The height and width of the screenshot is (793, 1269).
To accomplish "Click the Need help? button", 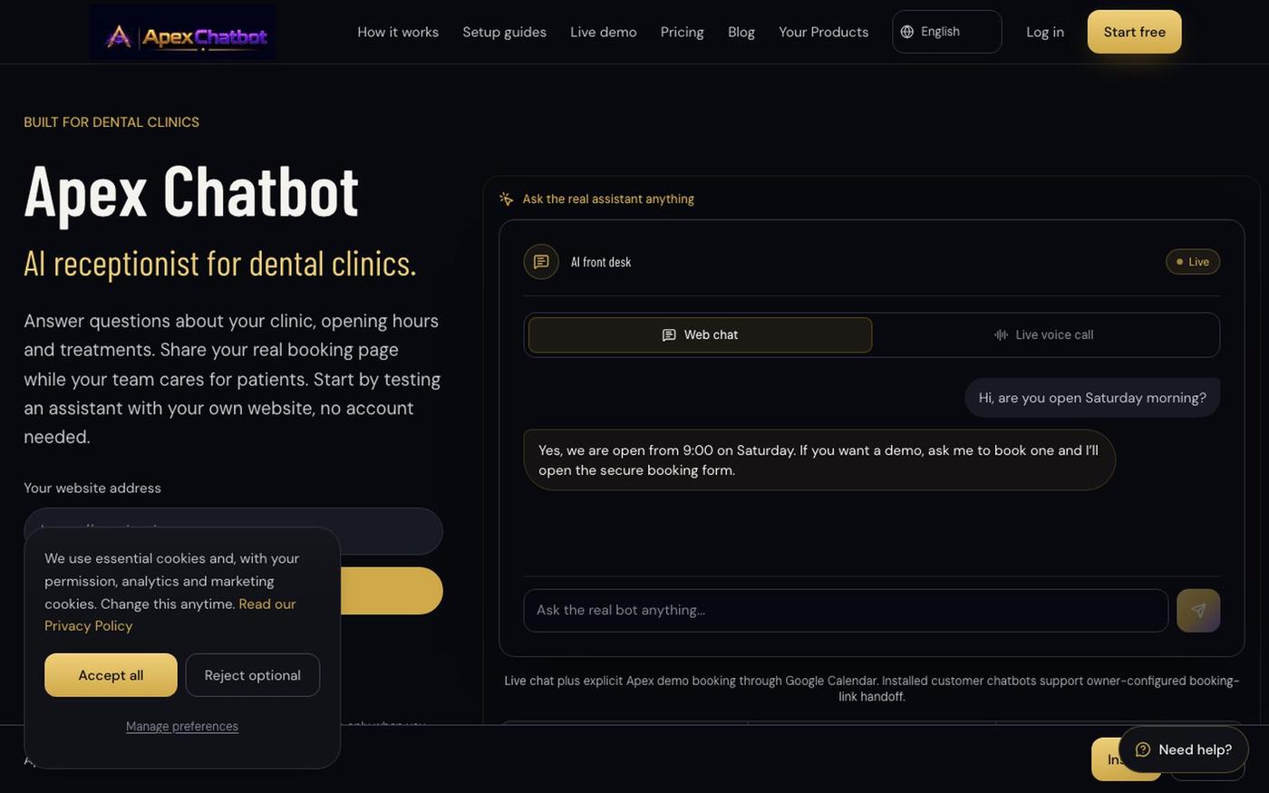I will [1184, 749].
